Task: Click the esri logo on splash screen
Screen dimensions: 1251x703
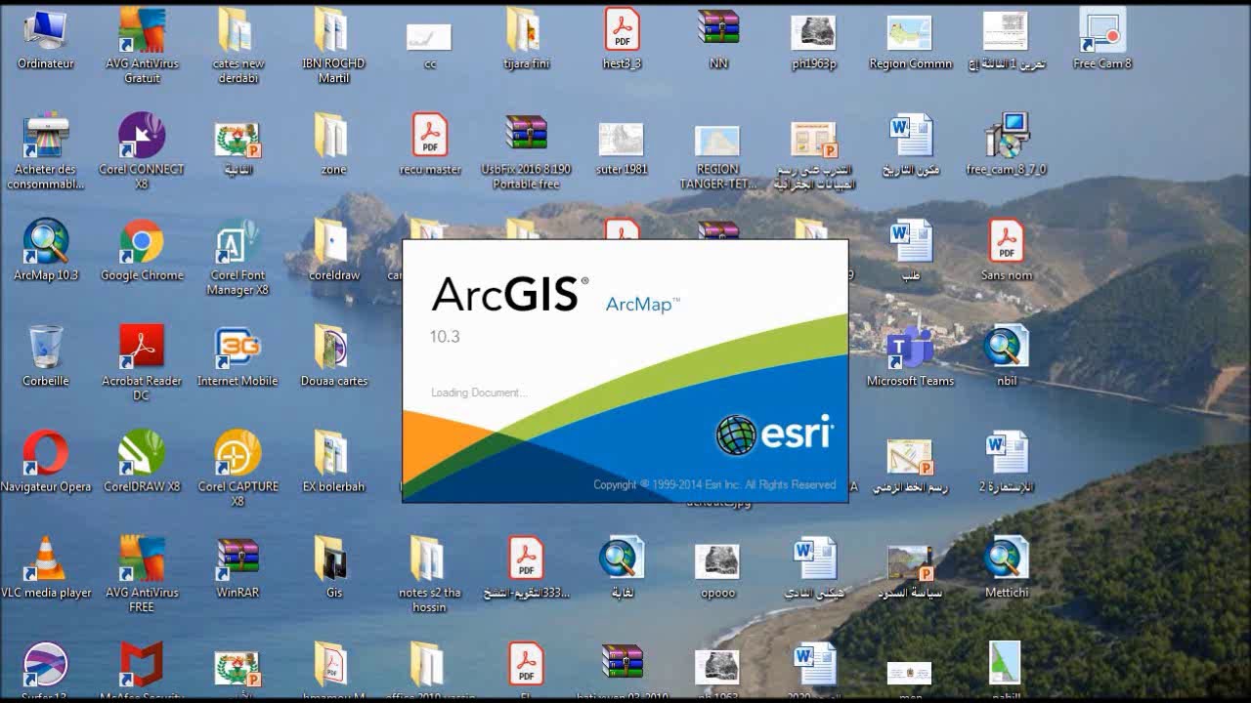Action: pos(774,434)
